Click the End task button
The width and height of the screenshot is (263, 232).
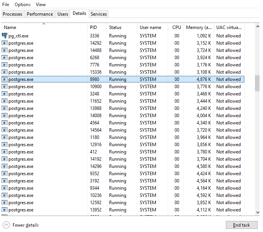tap(242, 225)
